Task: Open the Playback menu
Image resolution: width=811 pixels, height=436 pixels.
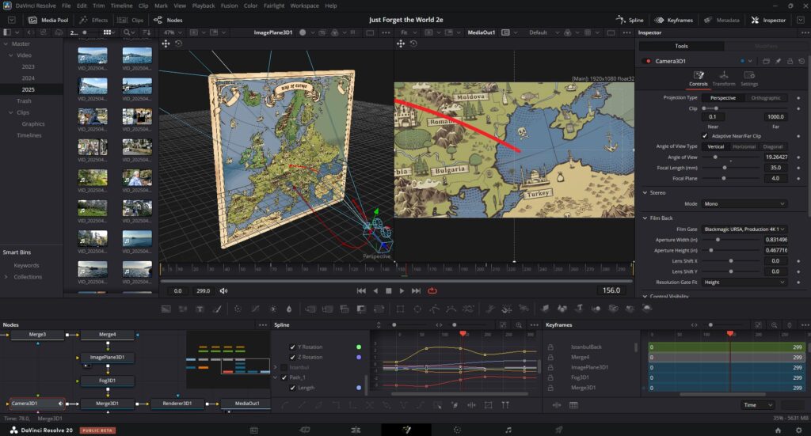Action: 204,6
